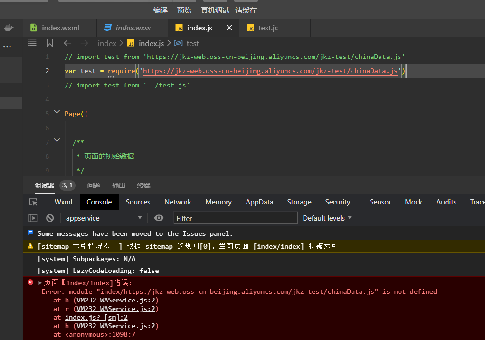Click the blue issues message icon

[30, 233]
